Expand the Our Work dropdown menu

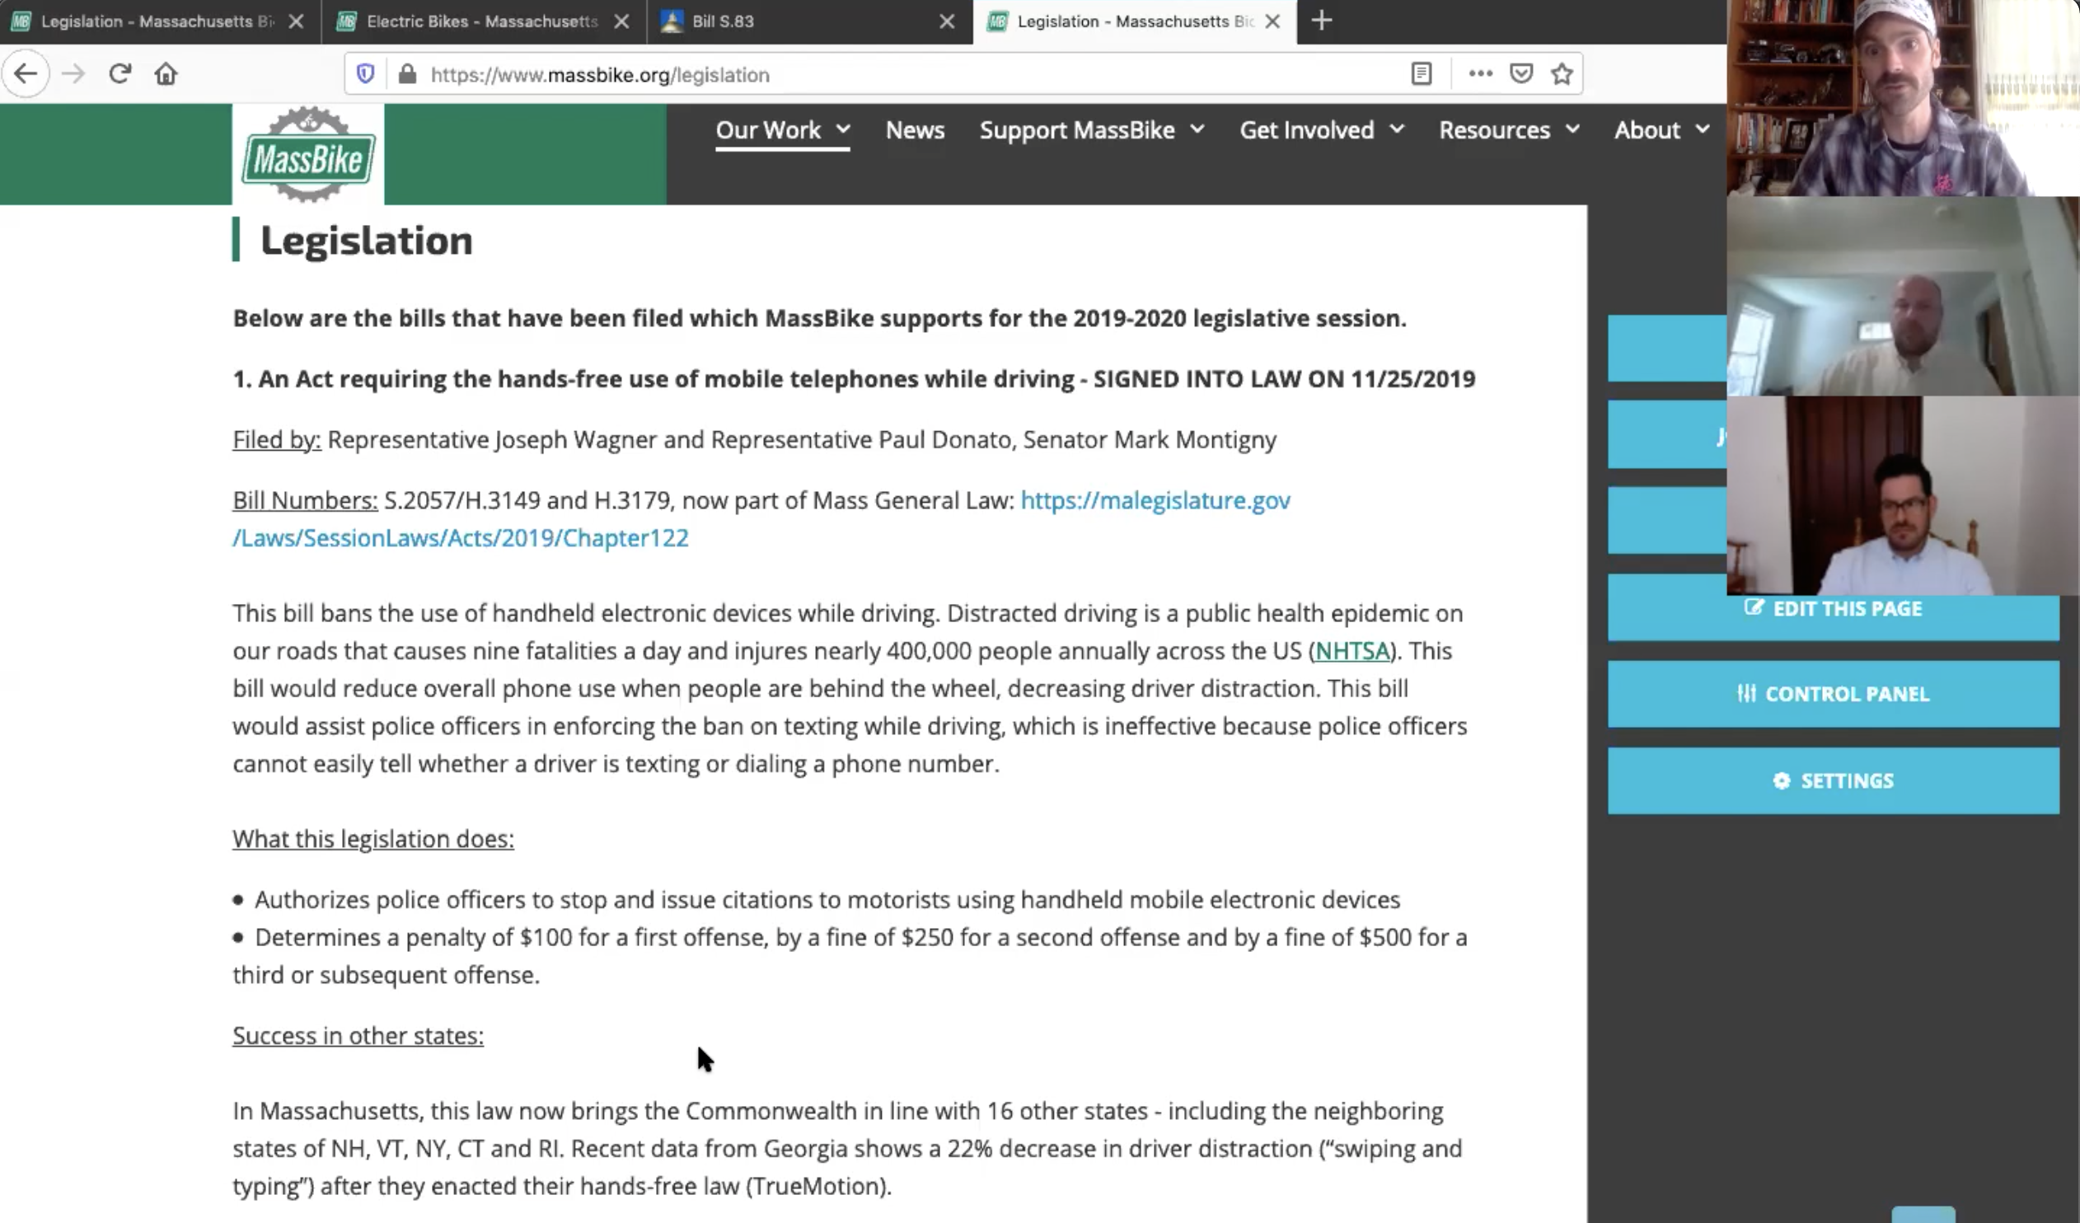tap(782, 130)
